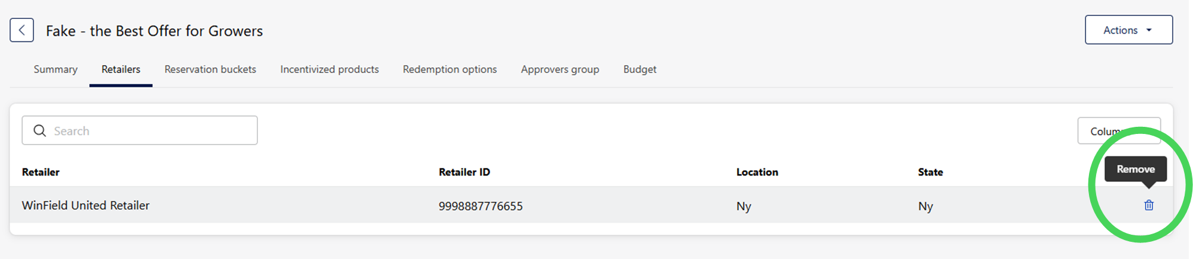1193x259 pixels.
Task: Sort by the Retailer column header
Action: 40,172
